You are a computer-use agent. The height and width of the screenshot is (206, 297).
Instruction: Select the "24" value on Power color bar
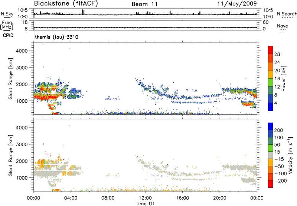277,62
